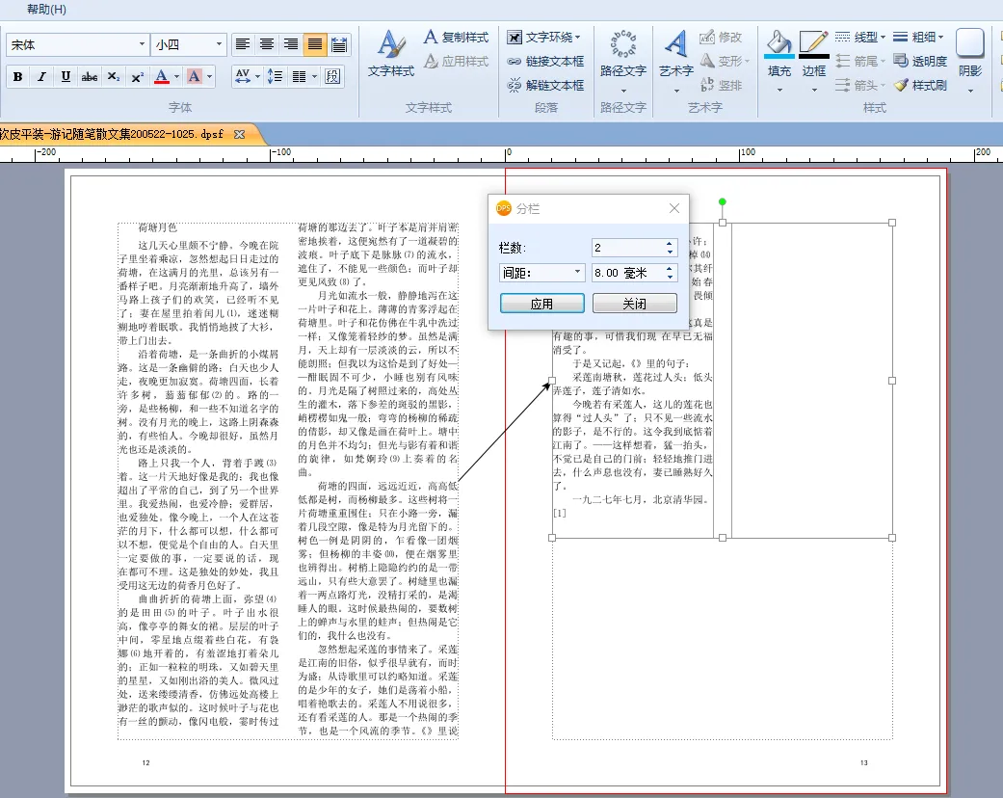Toggle underline formatting
Screen dimensions: 1003x798
66,76
